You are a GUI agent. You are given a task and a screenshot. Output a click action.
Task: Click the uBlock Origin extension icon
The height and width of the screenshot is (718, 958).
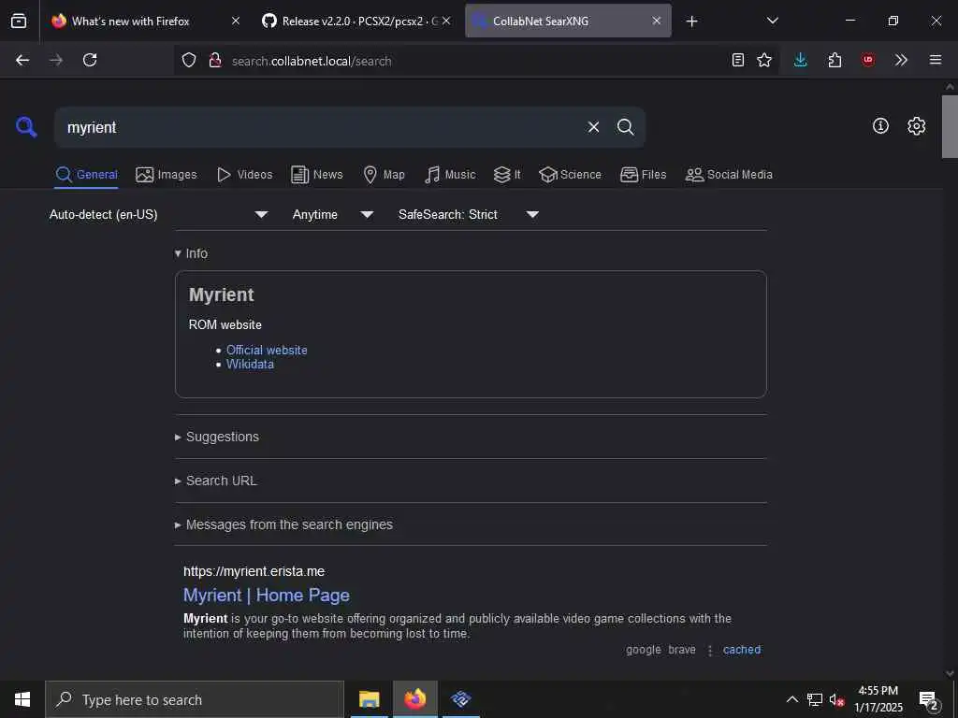point(867,60)
